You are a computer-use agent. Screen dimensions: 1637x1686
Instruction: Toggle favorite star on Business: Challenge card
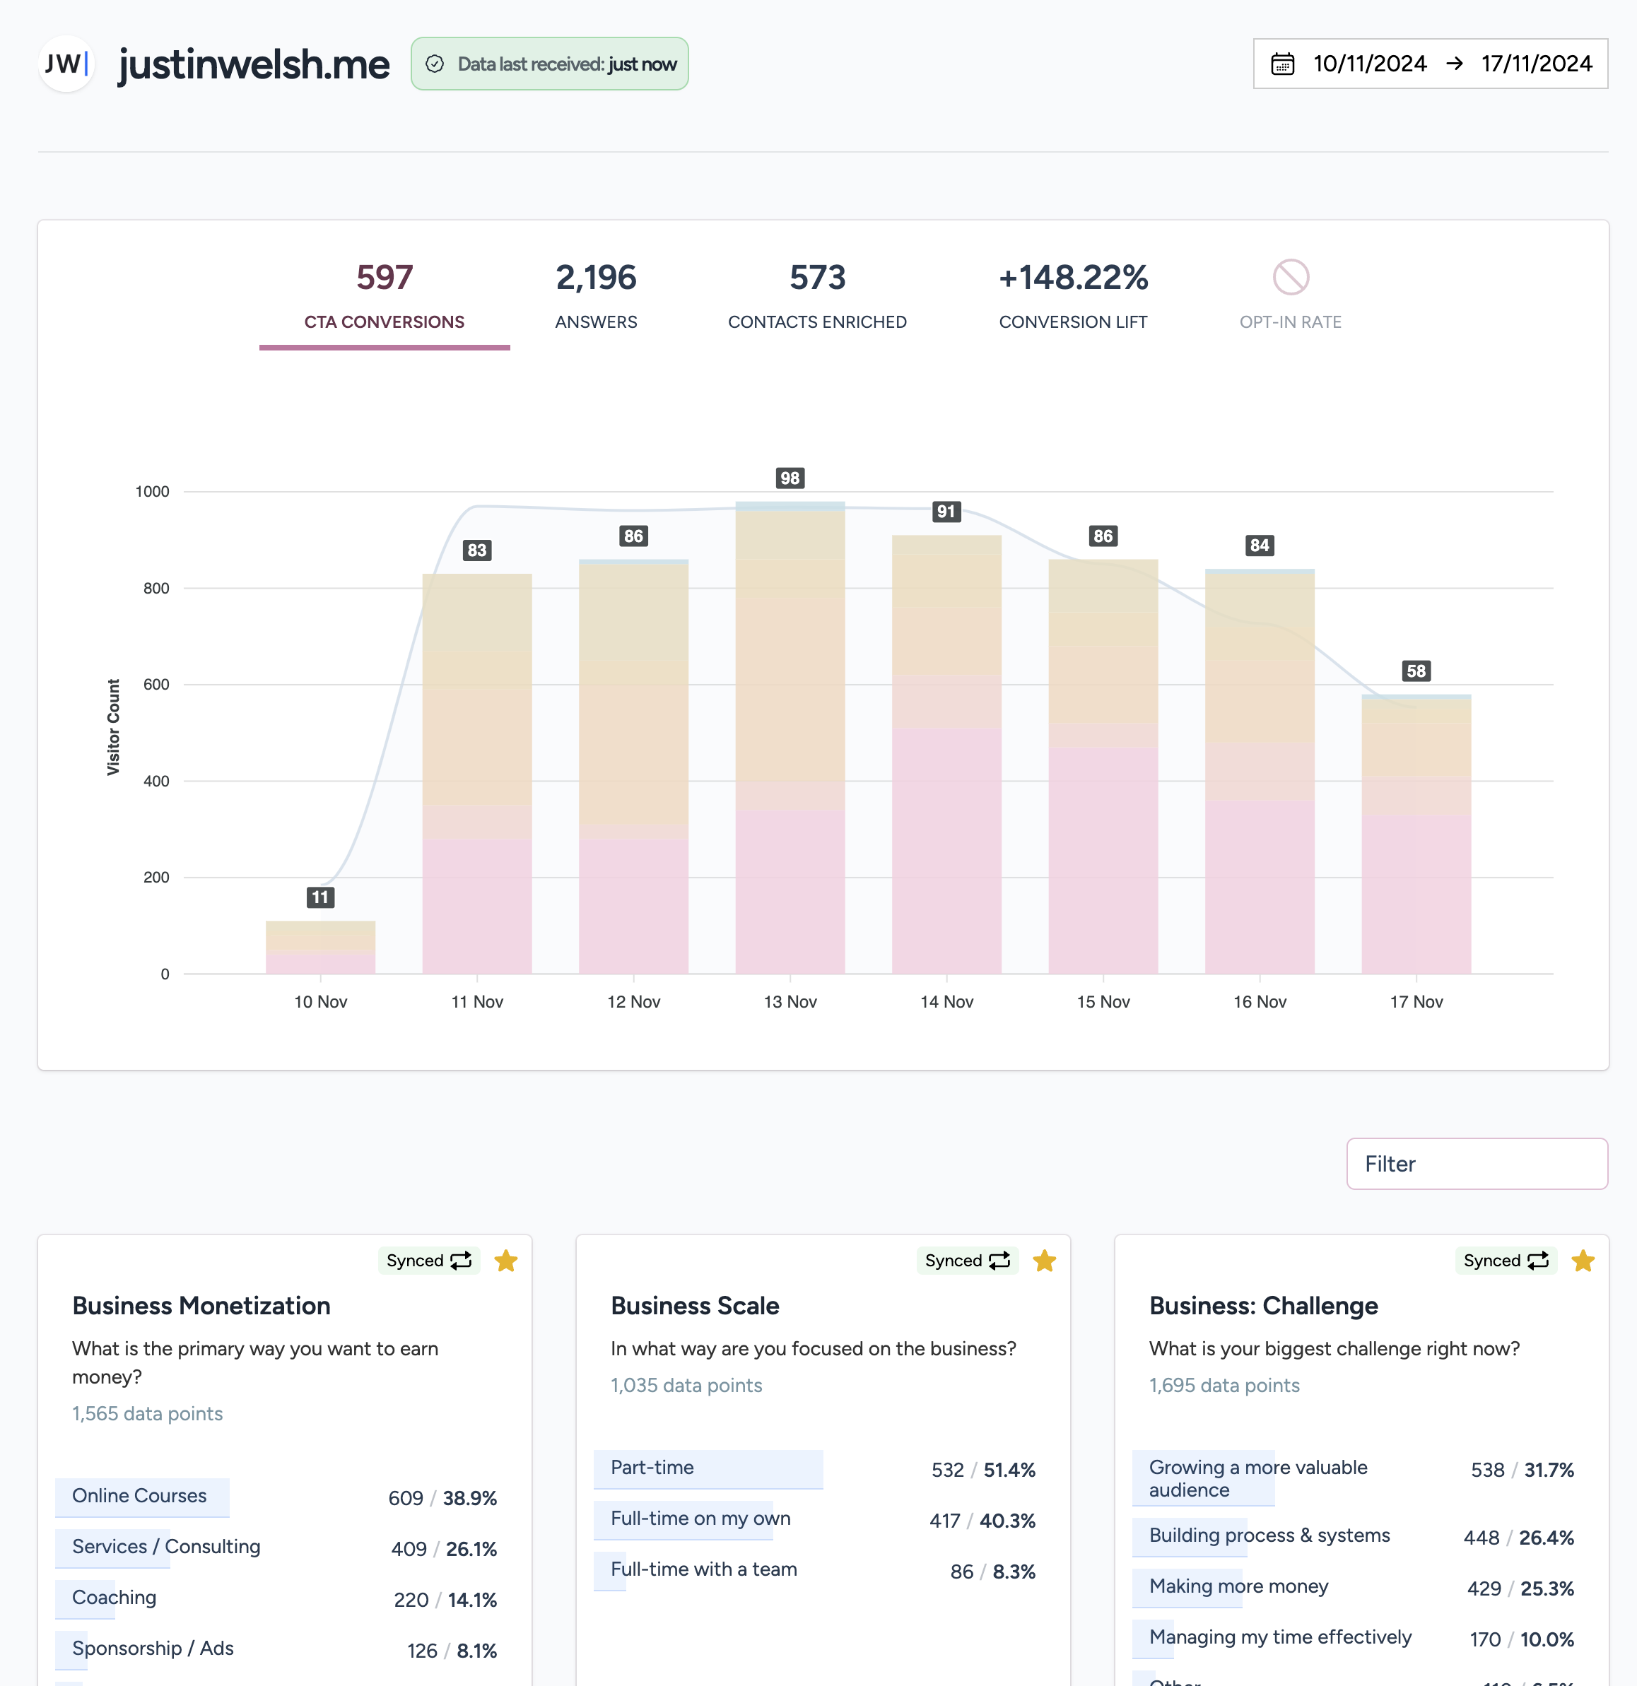tap(1583, 1260)
